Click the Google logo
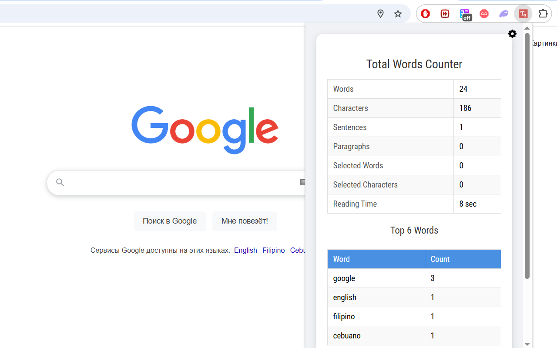Viewport: 557px width, 348px height. click(205, 130)
